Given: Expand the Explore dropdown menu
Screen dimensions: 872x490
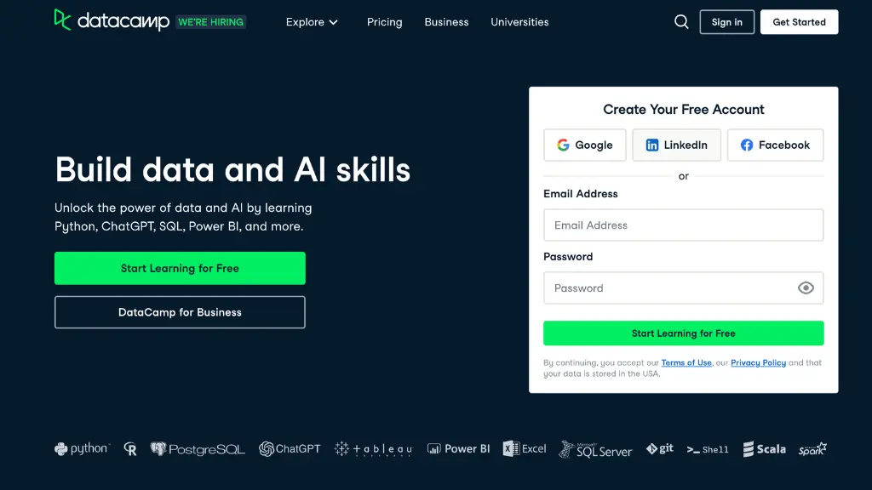Looking at the screenshot, I should click(x=312, y=22).
